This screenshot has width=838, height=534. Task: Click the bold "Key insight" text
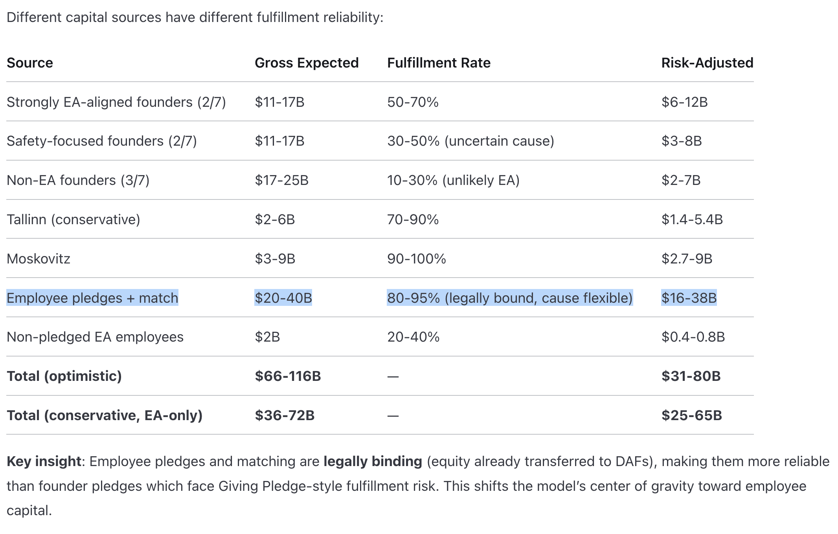pos(44,461)
